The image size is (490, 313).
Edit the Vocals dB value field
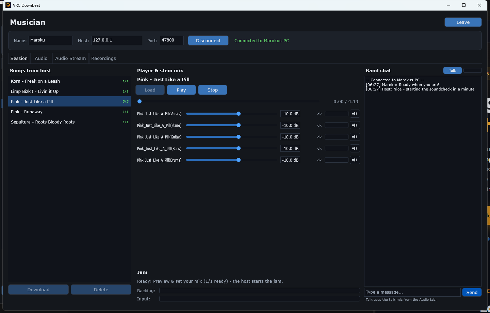tap(290, 114)
